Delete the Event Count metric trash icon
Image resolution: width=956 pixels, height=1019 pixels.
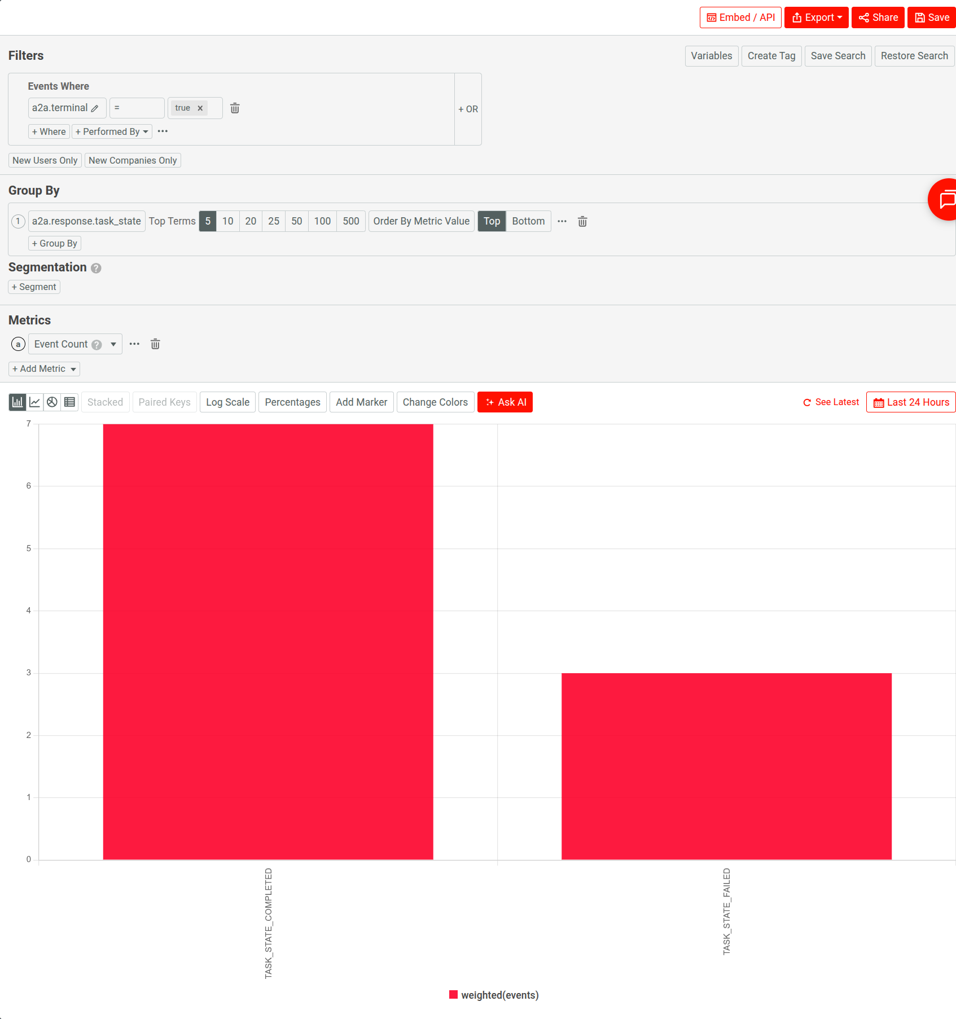point(155,344)
